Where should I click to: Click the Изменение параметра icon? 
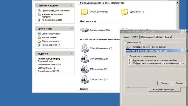pyautogui.click(x=39, y=20)
